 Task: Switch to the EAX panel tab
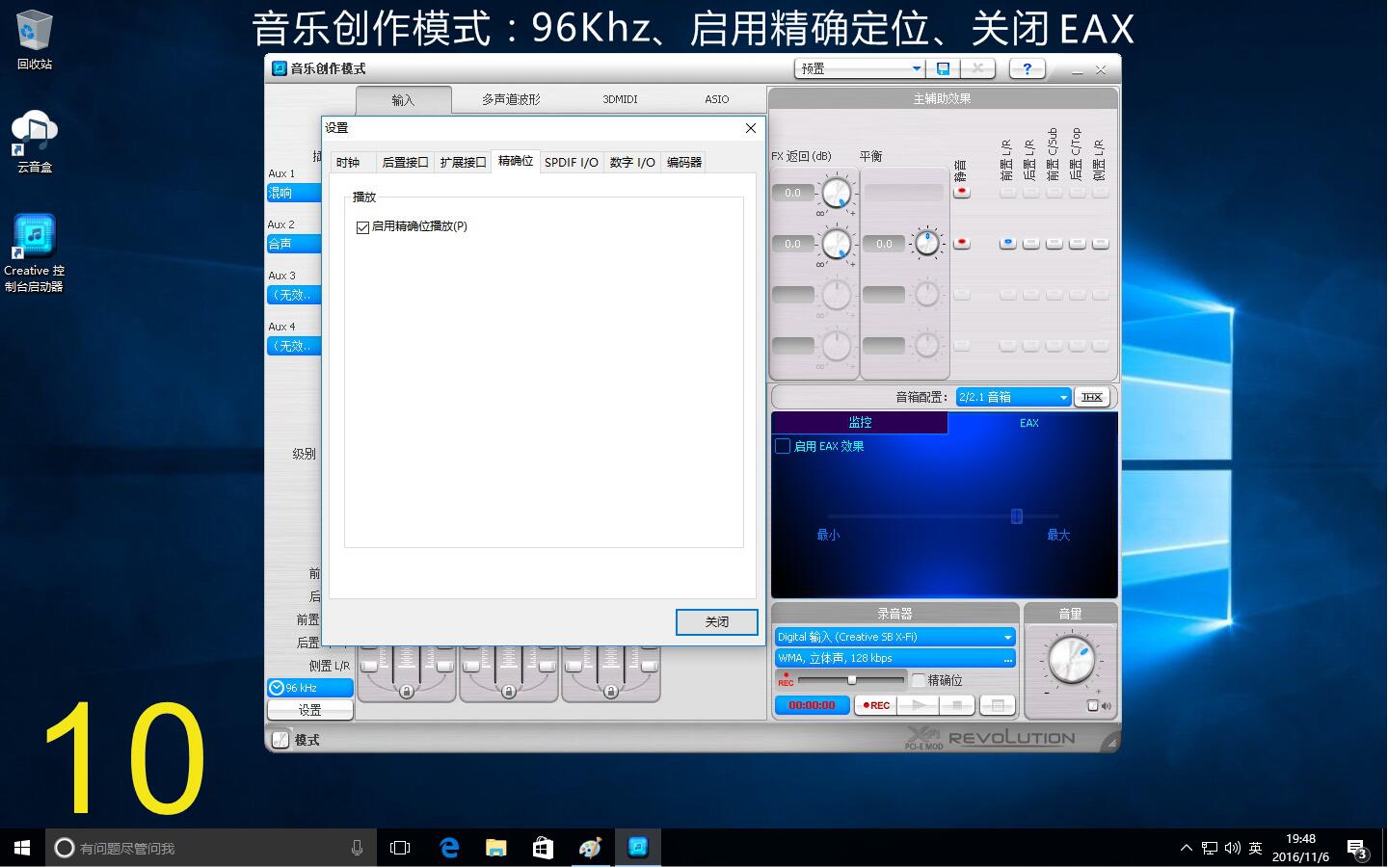[x=1029, y=423]
